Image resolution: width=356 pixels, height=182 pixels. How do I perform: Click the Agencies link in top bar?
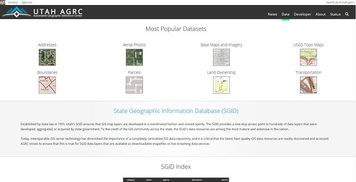(27, 2)
